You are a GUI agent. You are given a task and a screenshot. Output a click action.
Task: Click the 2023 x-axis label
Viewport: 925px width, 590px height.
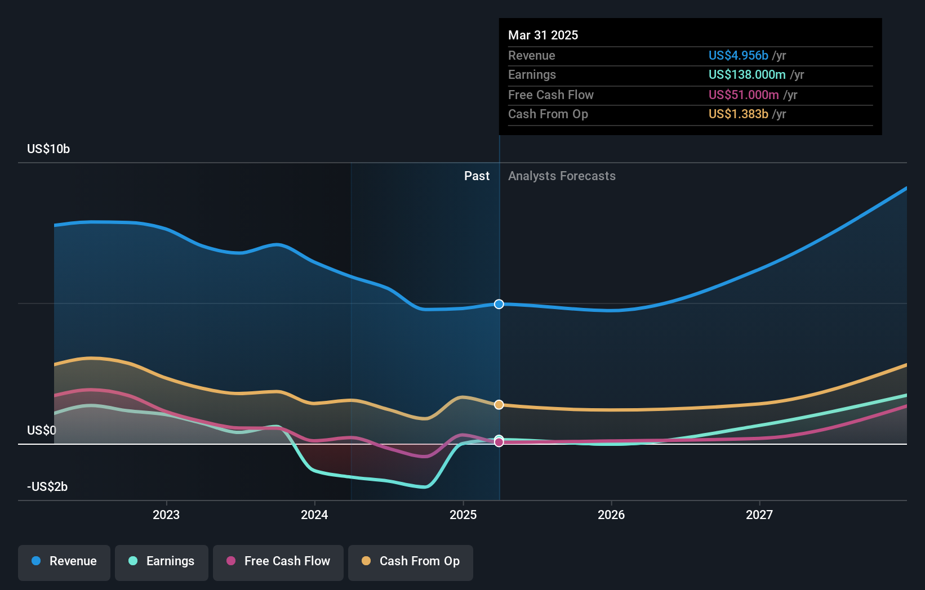coord(166,515)
